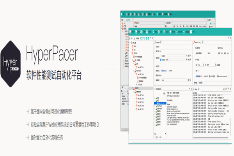Expand the Web_GET_url_1 arrow in script tree
This screenshot has width=234, height=156.
point(135,67)
